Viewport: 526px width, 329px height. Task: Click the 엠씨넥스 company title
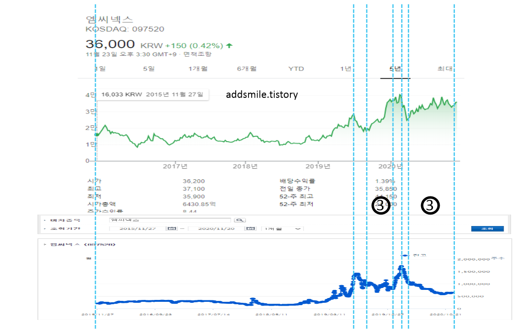pyautogui.click(x=109, y=20)
